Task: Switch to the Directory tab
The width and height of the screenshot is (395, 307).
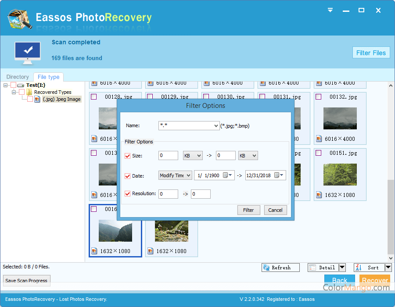Action: tap(18, 77)
